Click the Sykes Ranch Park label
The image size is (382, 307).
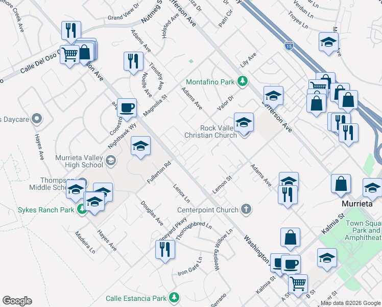[46, 210]
